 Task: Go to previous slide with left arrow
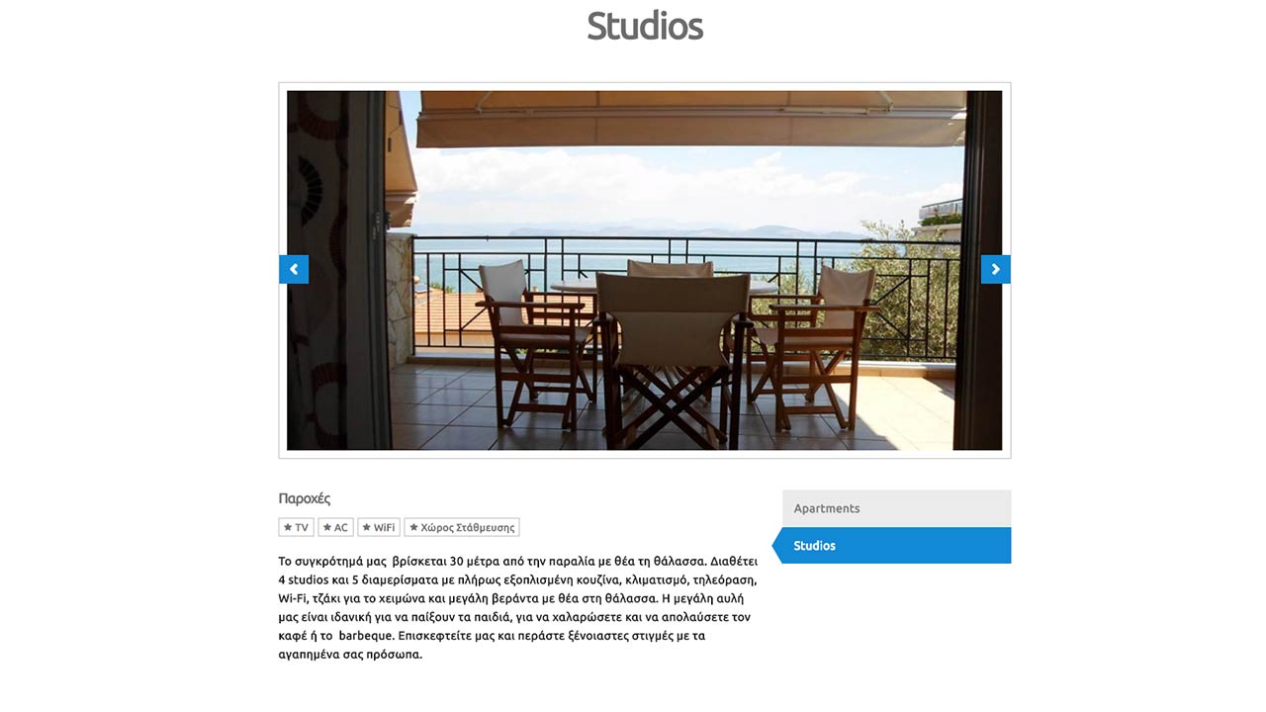click(x=294, y=269)
